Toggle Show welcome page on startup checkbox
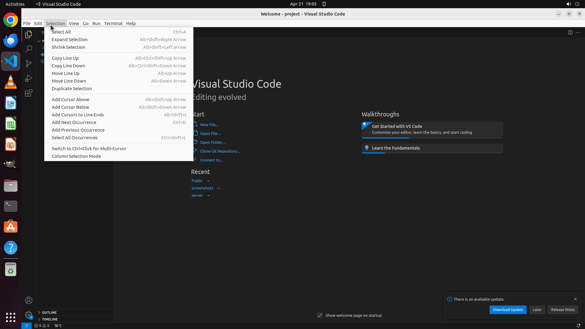 pyautogui.click(x=320, y=315)
